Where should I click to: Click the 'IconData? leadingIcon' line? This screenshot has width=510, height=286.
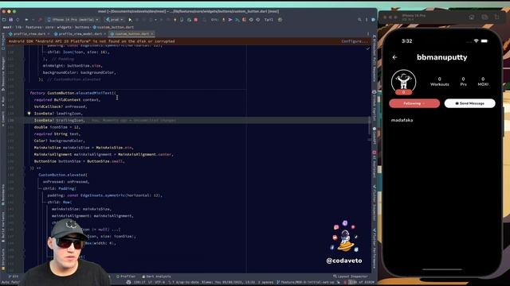click(x=58, y=114)
